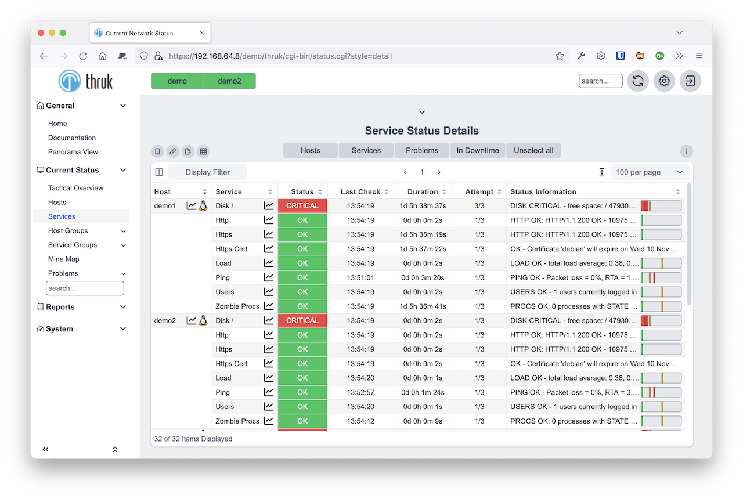Click the grid view icon

click(x=203, y=151)
